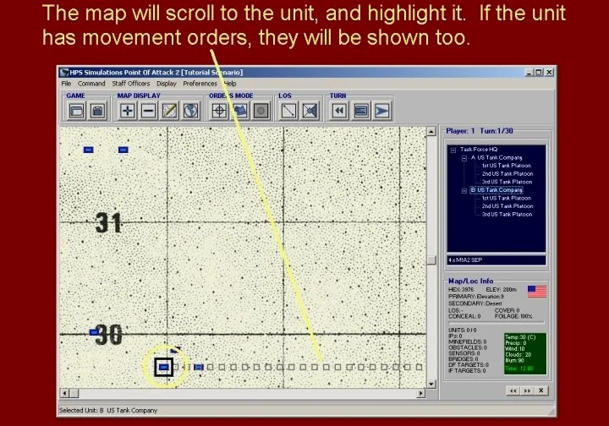Click the >> next button in side panel
Image resolution: width=609 pixels, height=426 pixels.
(x=527, y=390)
